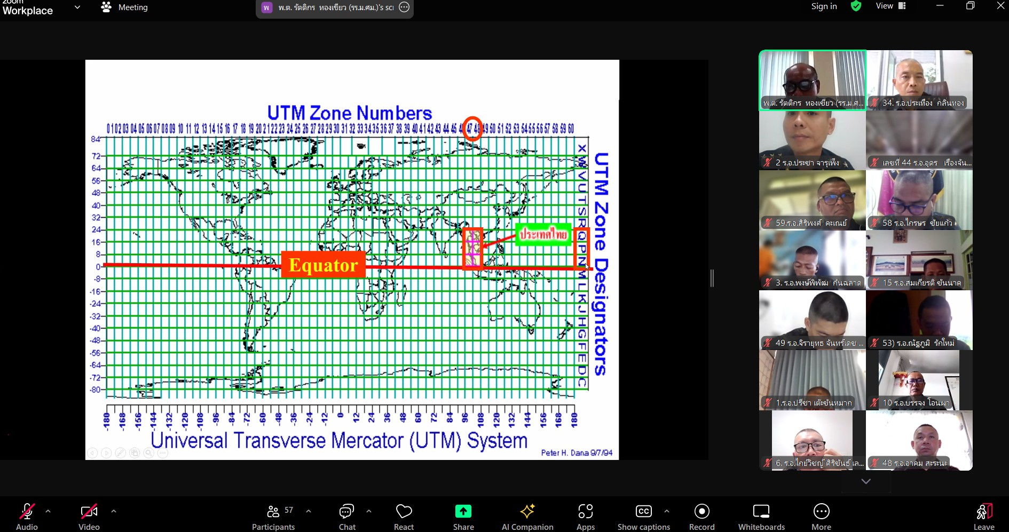Click the muted mic icon on 10 ร.อ.บรรจง
The height and width of the screenshot is (532, 1009).
(874, 403)
